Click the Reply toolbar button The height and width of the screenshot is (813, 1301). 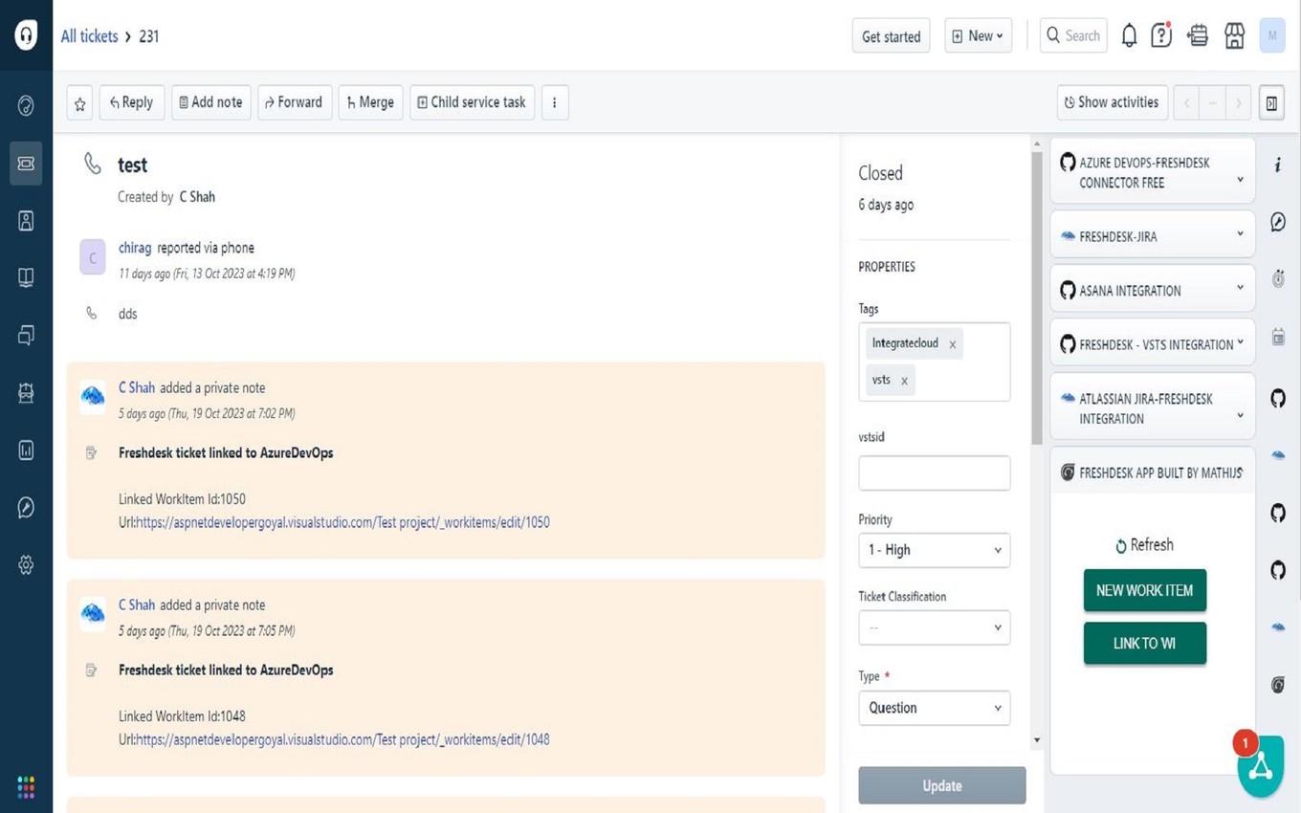[132, 102]
